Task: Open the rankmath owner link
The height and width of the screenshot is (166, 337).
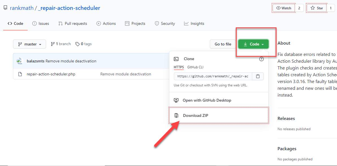Action: coord(22,8)
